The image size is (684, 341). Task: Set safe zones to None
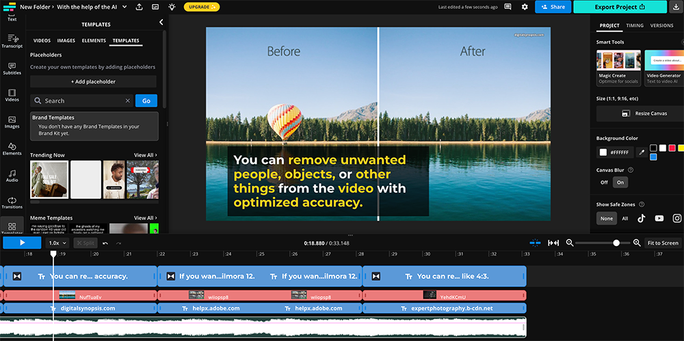[x=606, y=219]
